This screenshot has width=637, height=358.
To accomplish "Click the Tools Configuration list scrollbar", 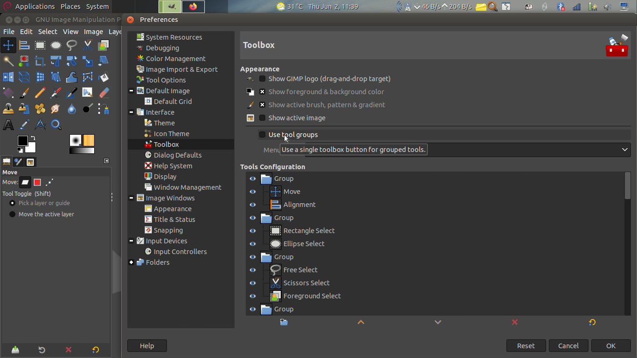I will click(x=628, y=186).
